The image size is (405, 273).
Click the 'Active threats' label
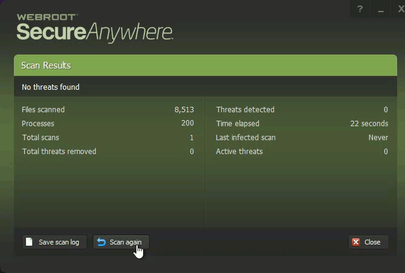[x=239, y=152]
